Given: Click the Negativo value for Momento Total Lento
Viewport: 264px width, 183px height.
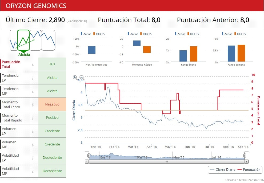Looking at the screenshot, I should coord(52,104).
